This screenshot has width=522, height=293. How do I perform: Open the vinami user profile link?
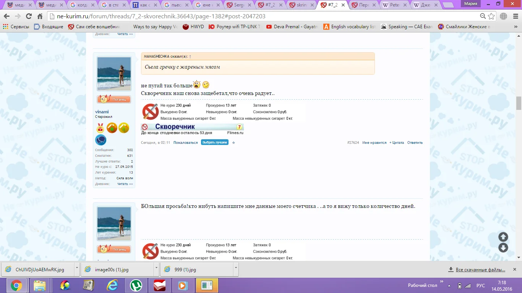102,112
